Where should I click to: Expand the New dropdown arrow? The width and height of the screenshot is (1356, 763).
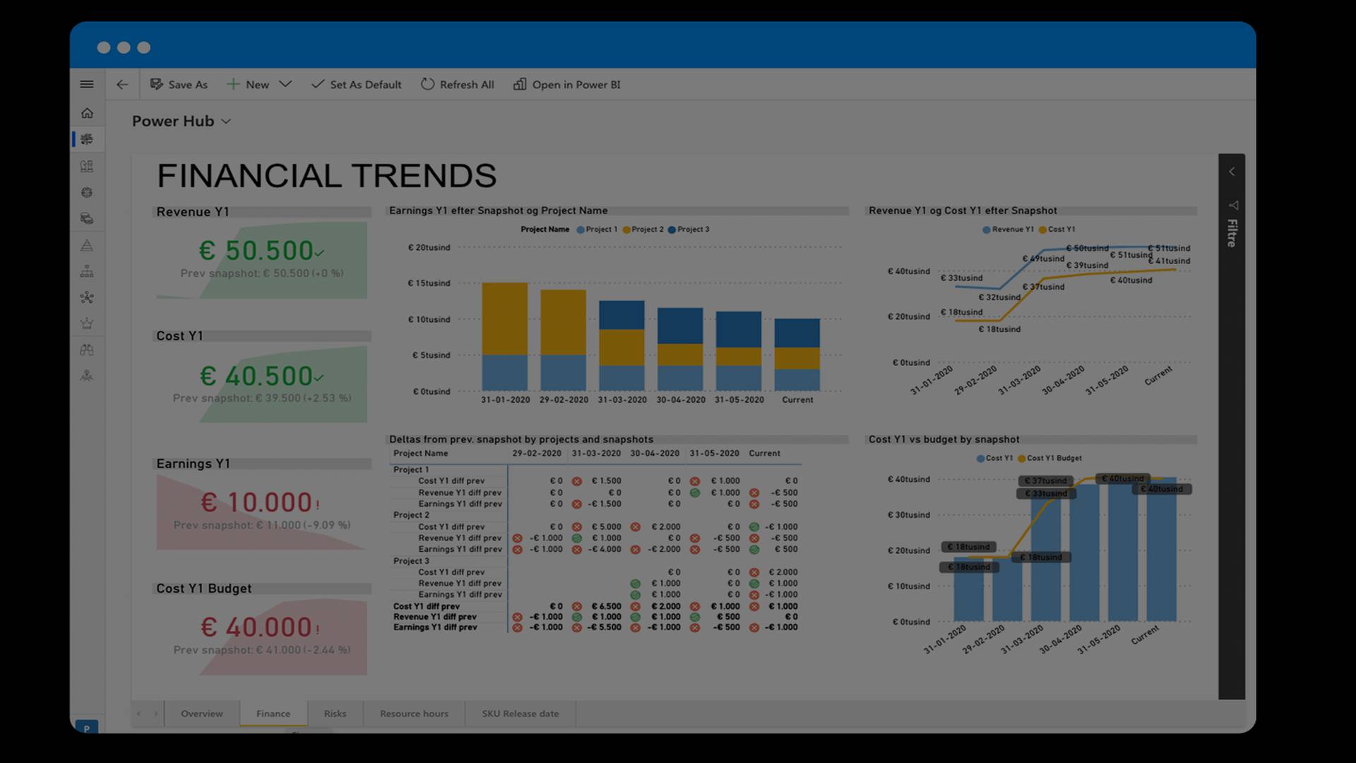285,84
